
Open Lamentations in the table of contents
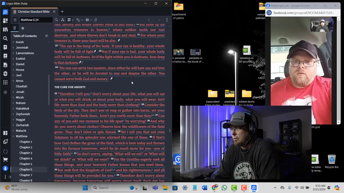25,53
